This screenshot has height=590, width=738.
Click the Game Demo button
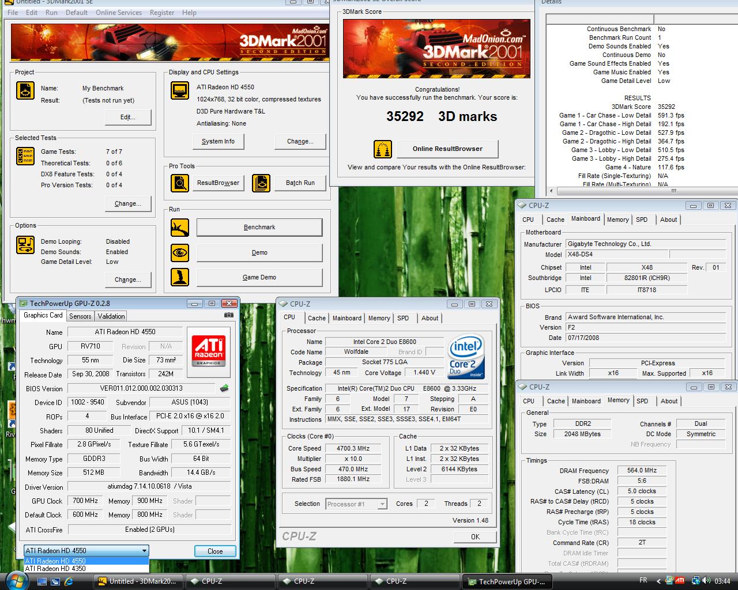(x=259, y=277)
